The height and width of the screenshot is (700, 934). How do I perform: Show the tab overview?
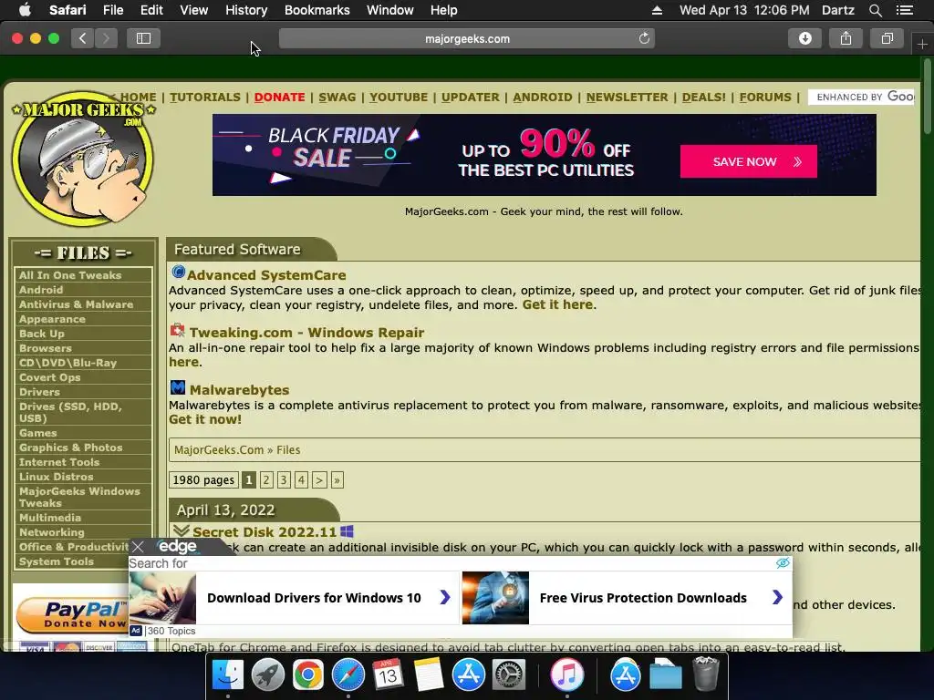[887, 38]
